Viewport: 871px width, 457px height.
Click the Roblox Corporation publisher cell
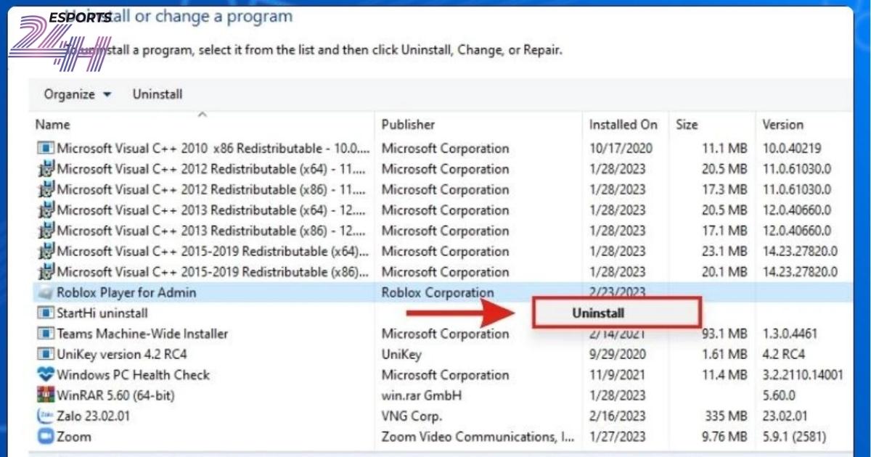point(438,293)
